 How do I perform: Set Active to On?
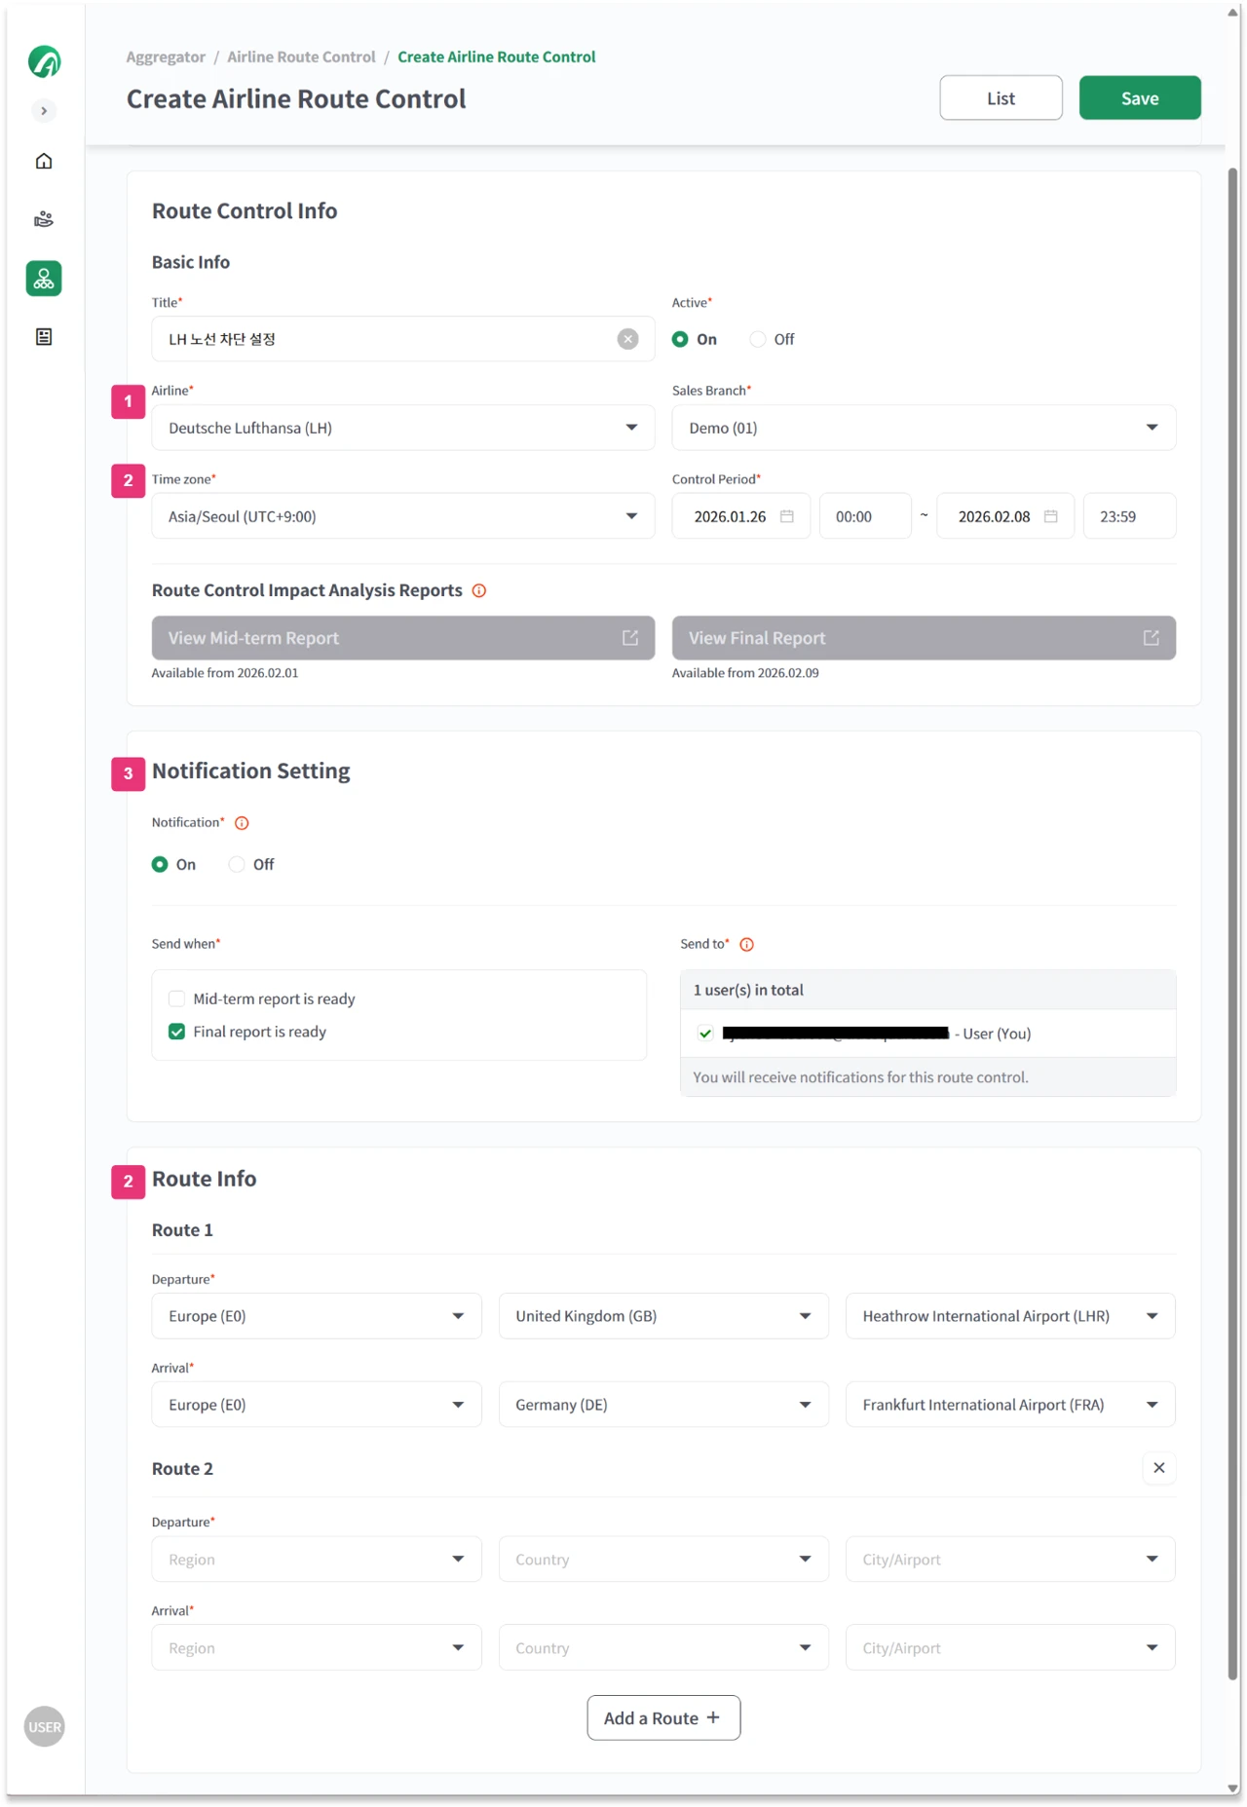tap(680, 339)
